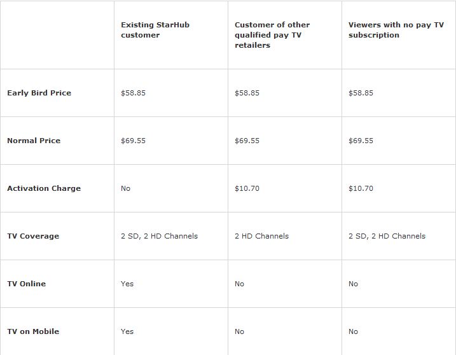Click Normal Price $69.55 for no pay TV viewers
Image resolution: width=456 pixels, height=355 pixels.
pyautogui.click(x=361, y=141)
